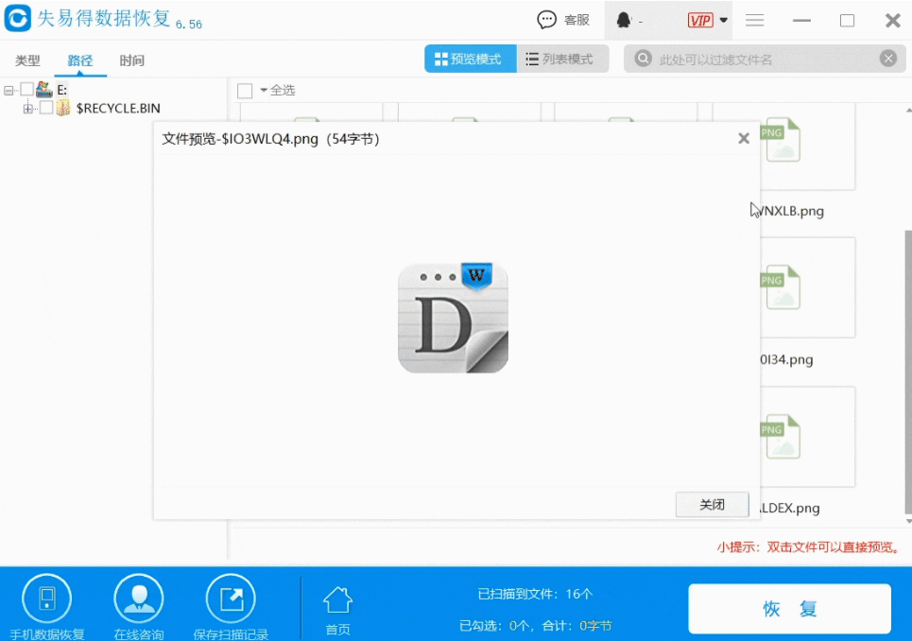This screenshot has height=641, width=912.
Task: Click the preview dialog title text
Action: click(271, 139)
